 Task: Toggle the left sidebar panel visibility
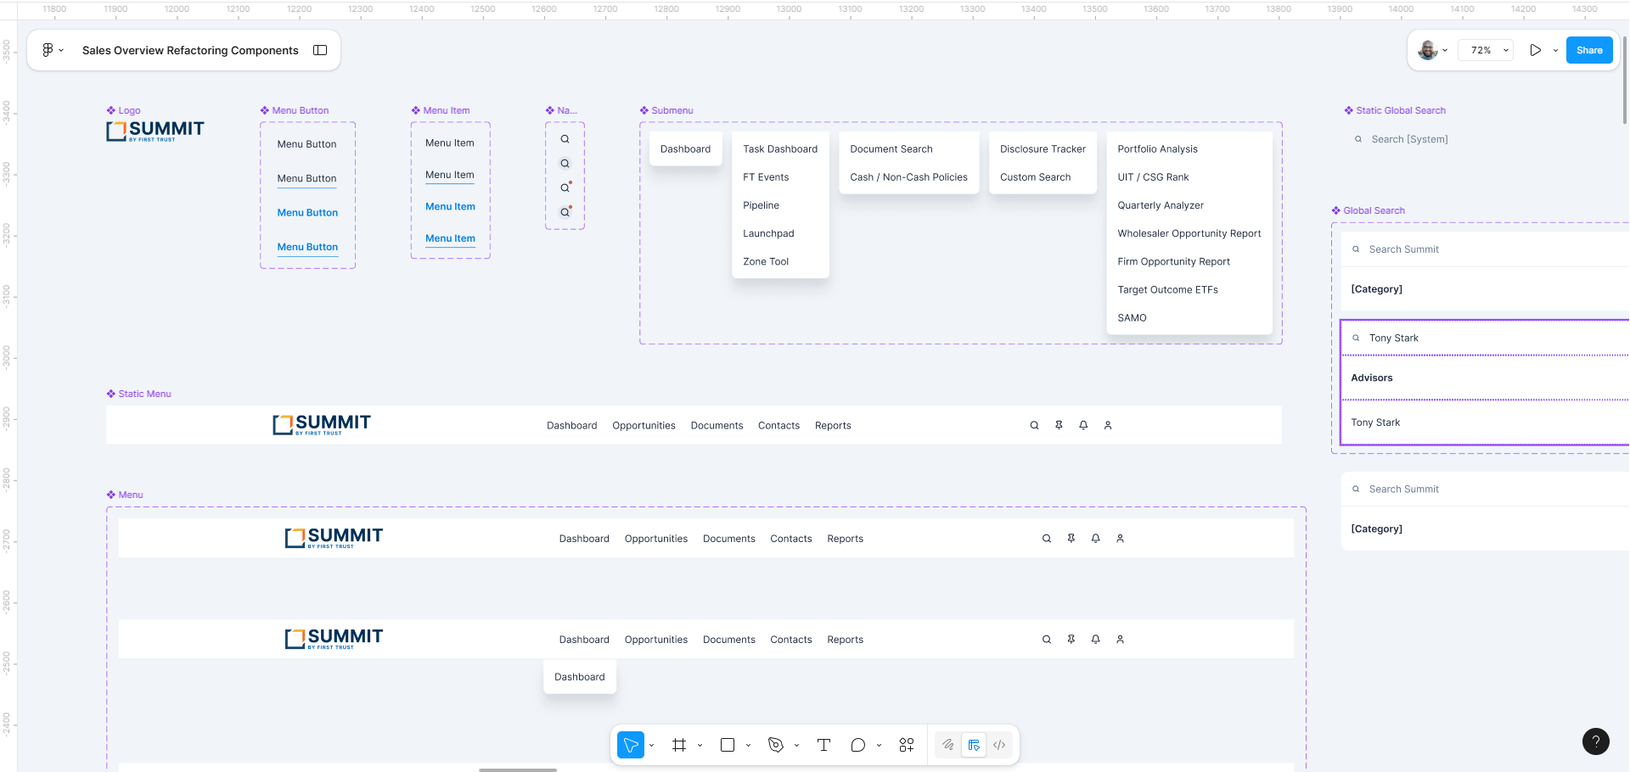click(320, 50)
